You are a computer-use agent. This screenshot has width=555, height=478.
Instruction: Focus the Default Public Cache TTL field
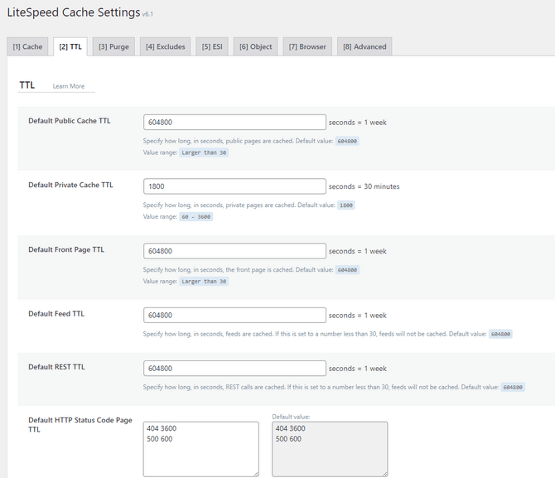[234, 122]
